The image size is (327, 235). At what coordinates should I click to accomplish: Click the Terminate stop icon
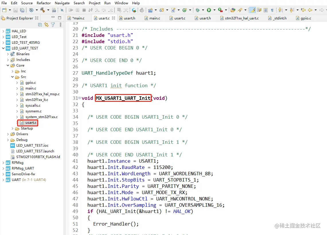click(84, 10)
